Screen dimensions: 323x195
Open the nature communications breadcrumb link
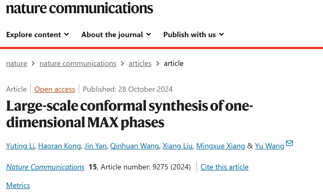[x=78, y=64]
